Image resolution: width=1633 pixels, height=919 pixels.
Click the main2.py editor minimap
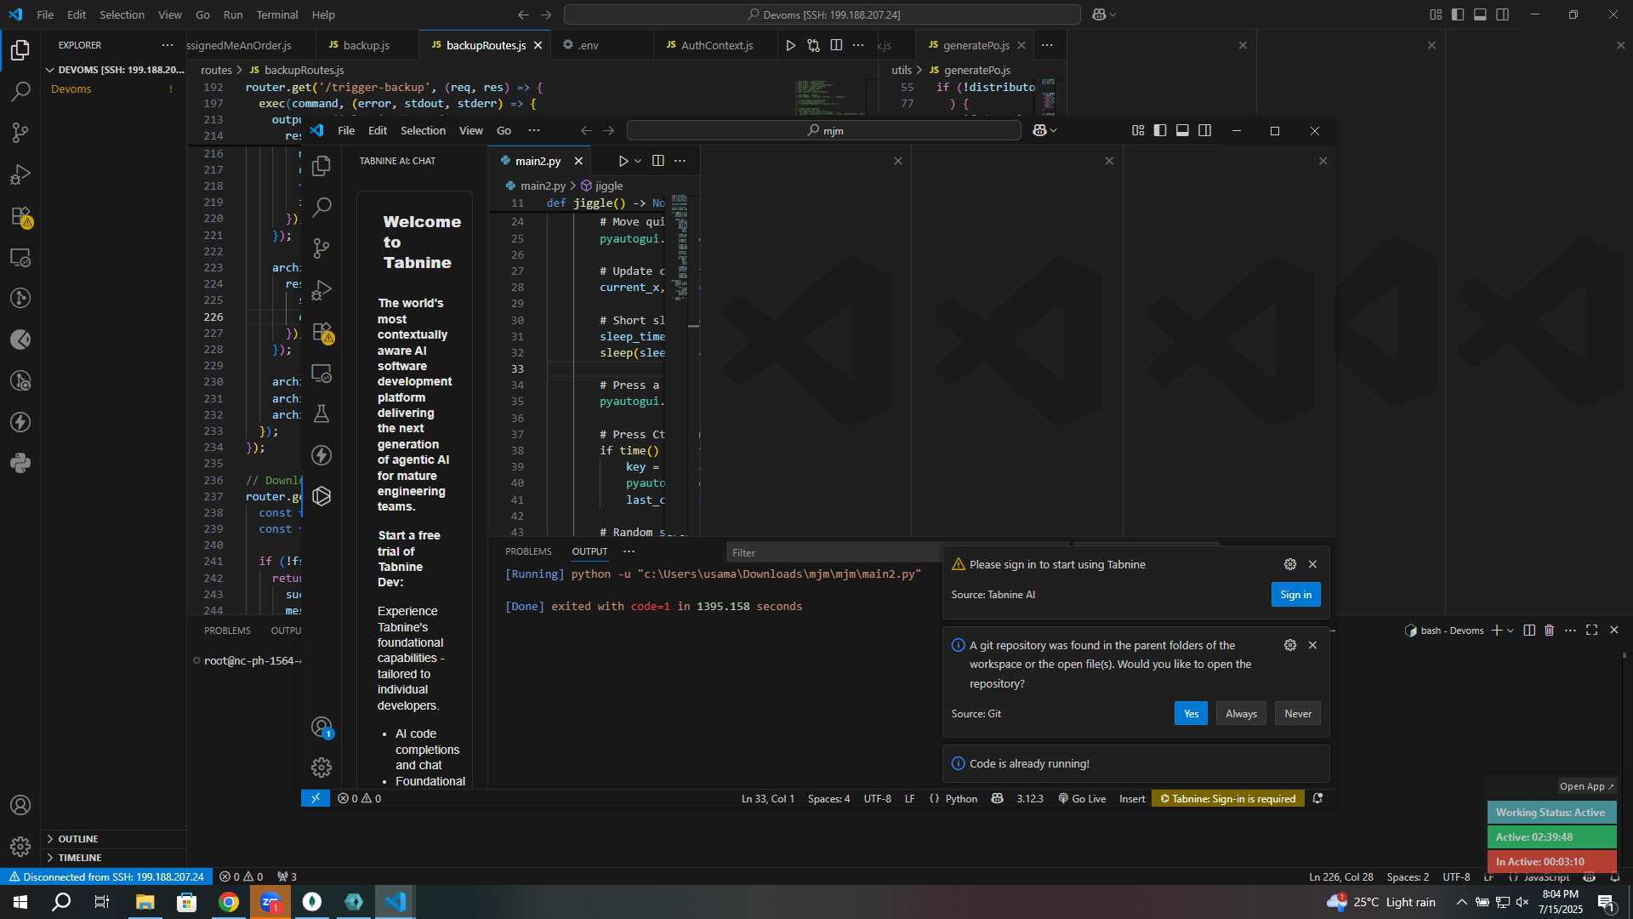coord(680,247)
